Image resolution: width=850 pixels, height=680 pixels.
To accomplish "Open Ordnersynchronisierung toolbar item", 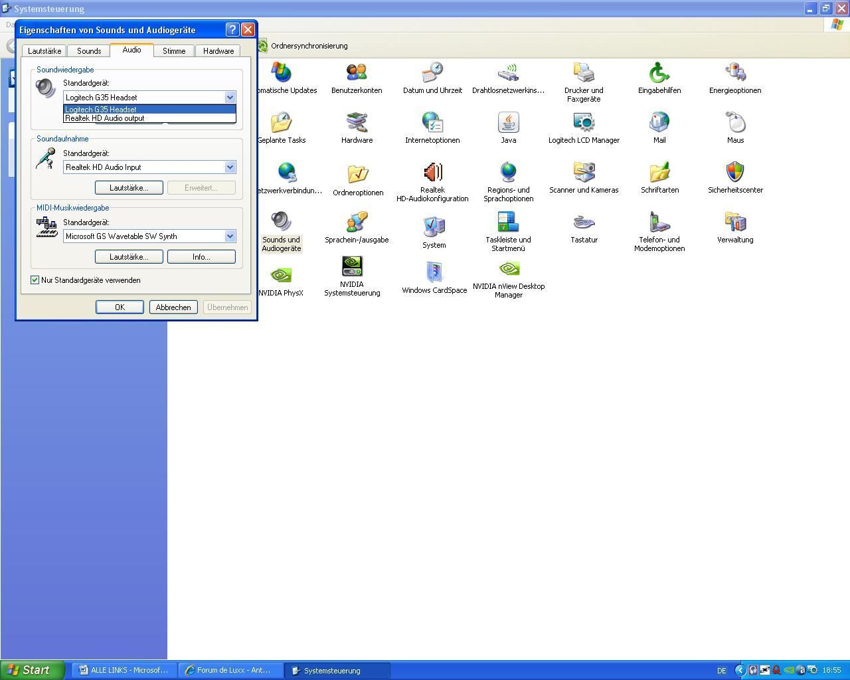I will pyautogui.click(x=303, y=46).
